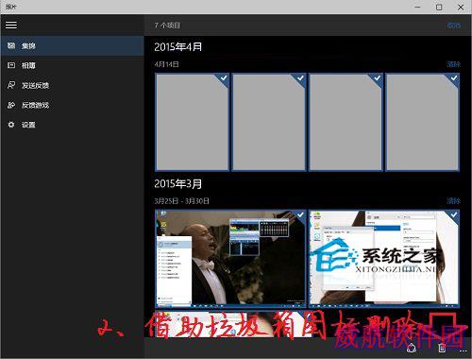Uncheck the checkmark on the white window screenshot
The image size is (472, 359).
point(454,214)
